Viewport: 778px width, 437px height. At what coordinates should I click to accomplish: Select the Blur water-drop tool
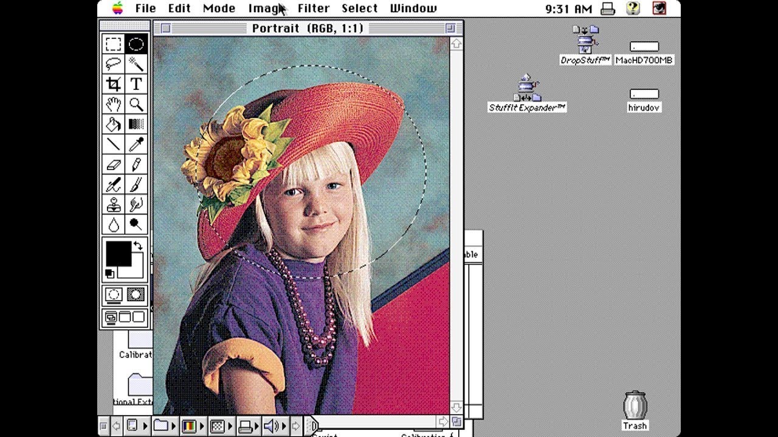(114, 225)
